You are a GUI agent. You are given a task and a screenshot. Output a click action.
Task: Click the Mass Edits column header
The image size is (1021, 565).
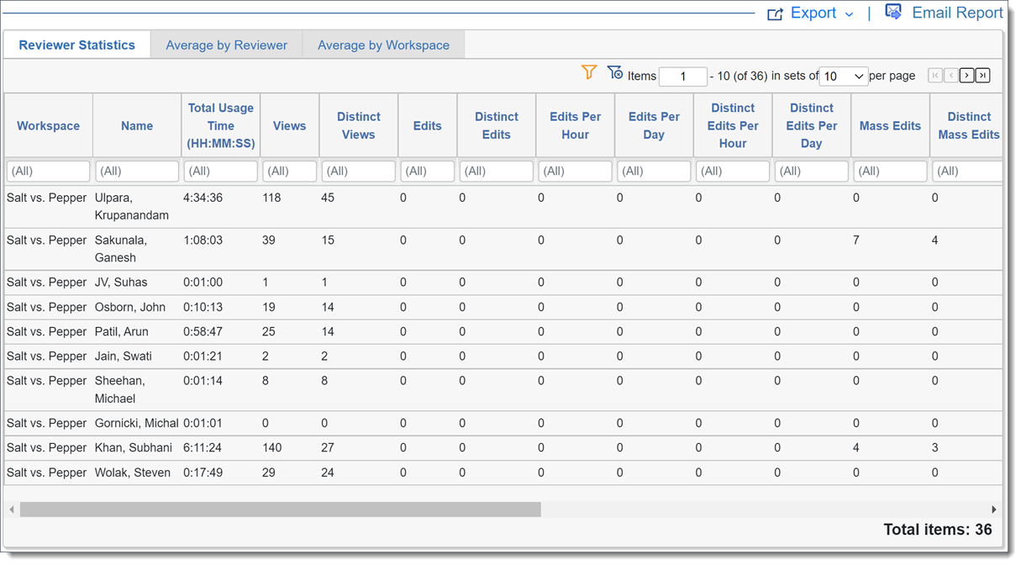click(890, 126)
